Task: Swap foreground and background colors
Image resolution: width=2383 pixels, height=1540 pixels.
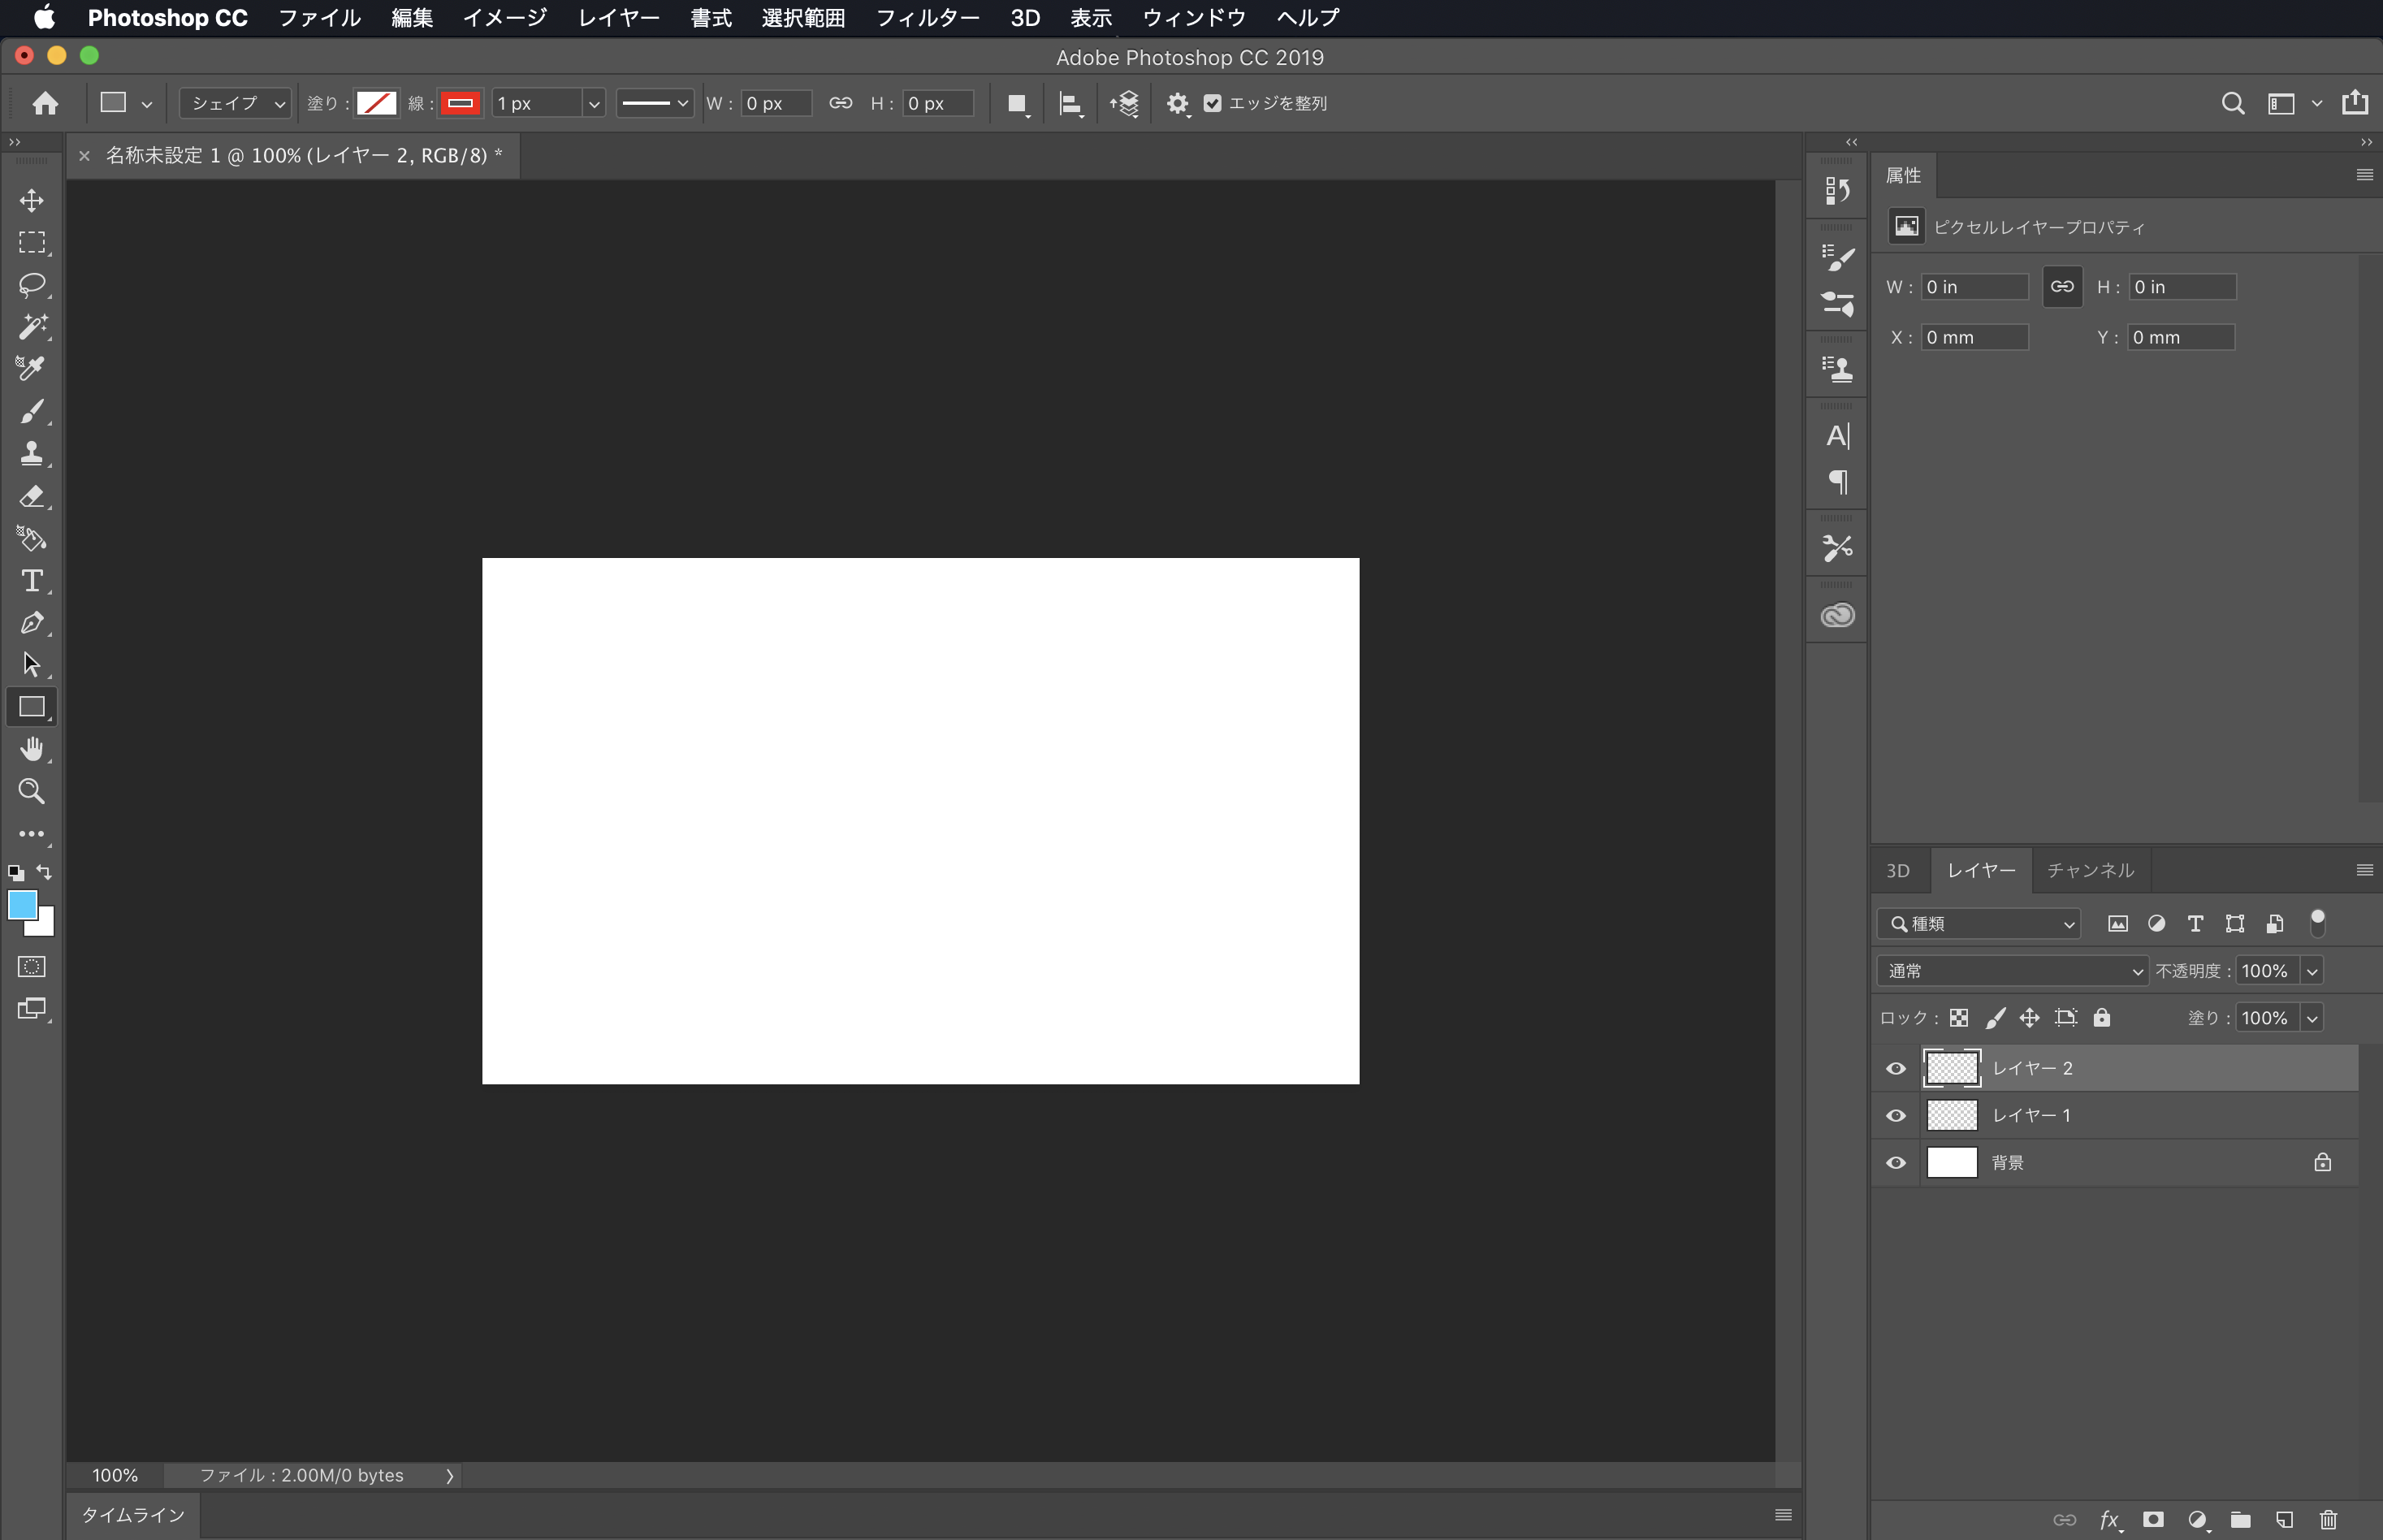Action: click(45, 872)
